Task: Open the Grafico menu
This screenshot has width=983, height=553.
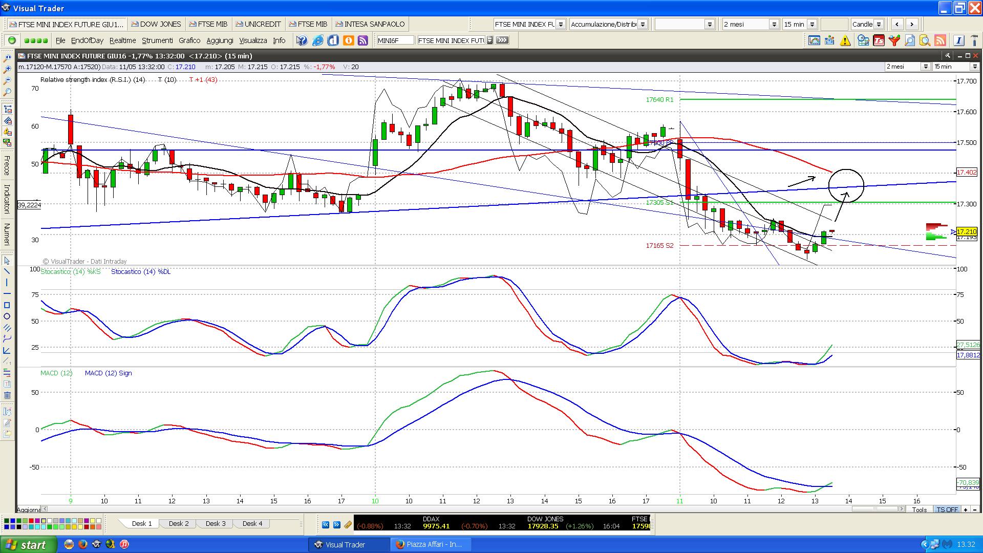Action: pos(189,40)
